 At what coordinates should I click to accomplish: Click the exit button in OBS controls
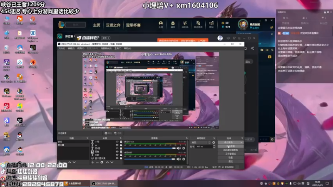[x=231, y=161]
